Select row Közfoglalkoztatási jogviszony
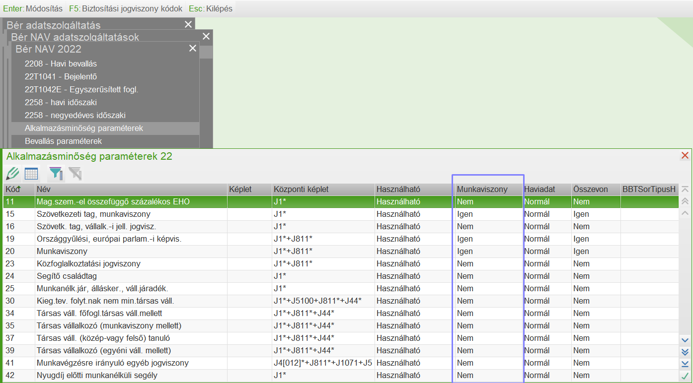Image resolution: width=693 pixels, height=383 pixels. (x=341, y=264)
